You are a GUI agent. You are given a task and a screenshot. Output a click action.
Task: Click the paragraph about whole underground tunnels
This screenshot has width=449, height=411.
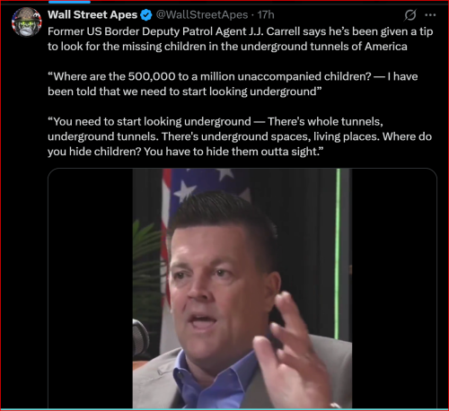(240, 136)
